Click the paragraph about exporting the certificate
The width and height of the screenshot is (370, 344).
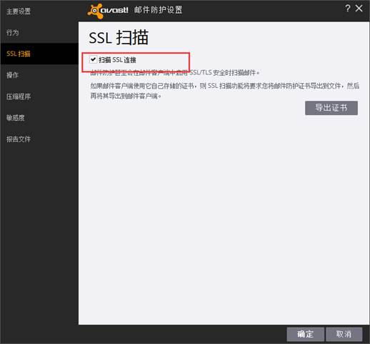(224, 91)
